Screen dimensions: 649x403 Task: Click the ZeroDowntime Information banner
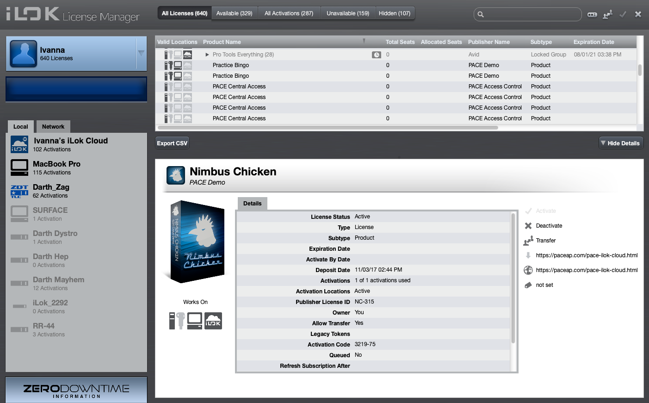click(76, 390)
